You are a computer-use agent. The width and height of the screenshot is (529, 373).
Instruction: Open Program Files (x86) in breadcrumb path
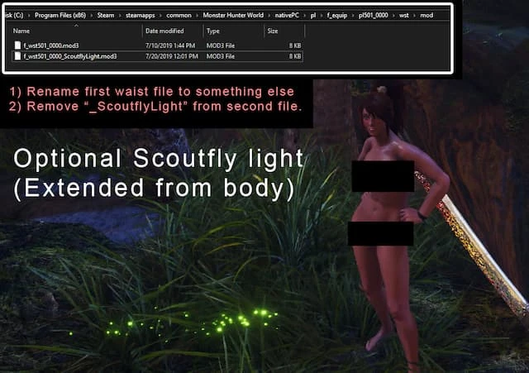[x=60, y=15]
